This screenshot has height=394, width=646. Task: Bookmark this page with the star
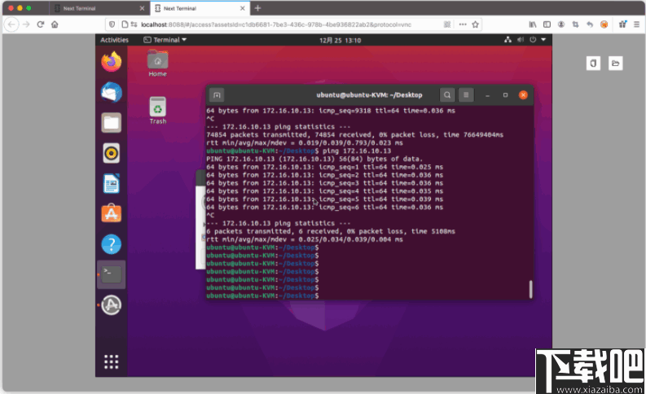(x=476, y=24)
